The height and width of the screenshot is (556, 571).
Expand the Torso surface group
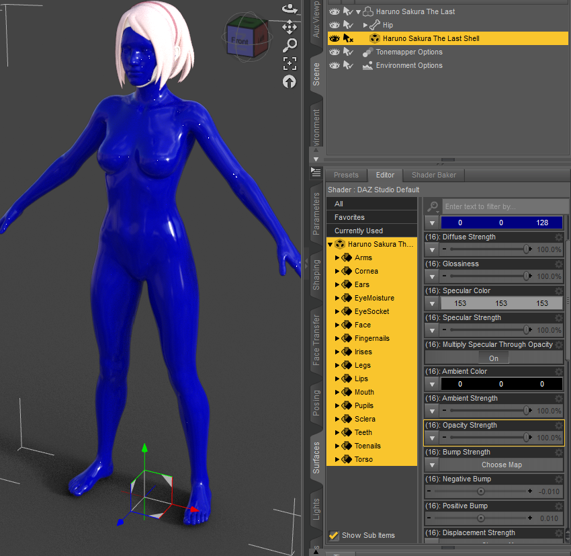(337, 459)
